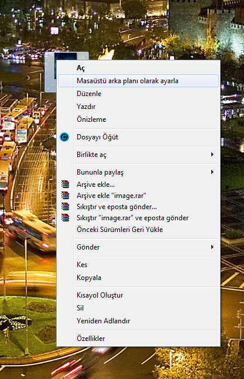Select Arşive ekle... entry
Viewport: 244px width, 379px height.
pyautogui.click(x=138, y=185)
